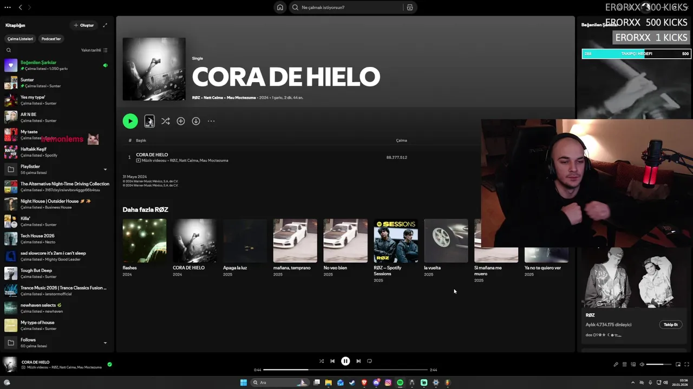Image resolution: width=693 pixels, height=389 pixels.
Task: Play the single with green play button
Action: [130, 121]
